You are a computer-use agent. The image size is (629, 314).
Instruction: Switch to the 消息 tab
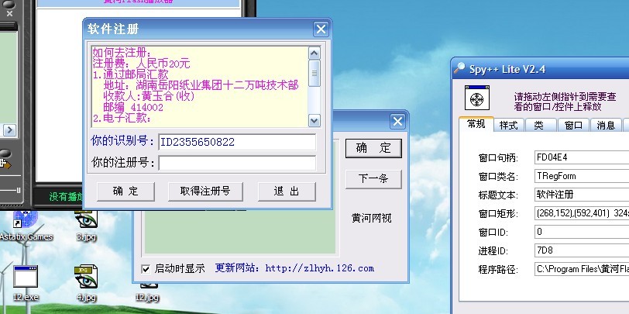(x=606, y=125)
